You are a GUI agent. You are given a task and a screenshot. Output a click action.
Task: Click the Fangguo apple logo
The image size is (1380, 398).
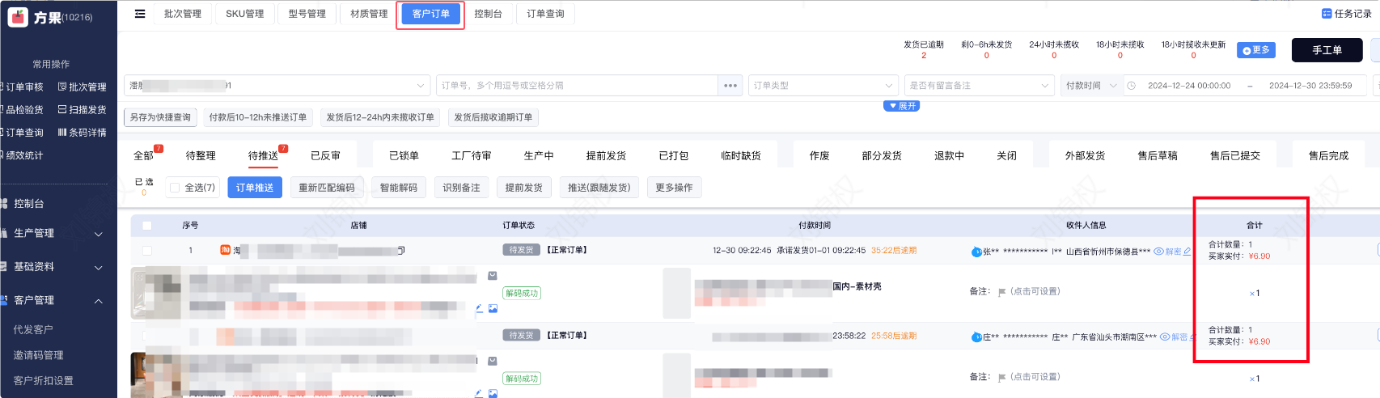coord(18,17)
